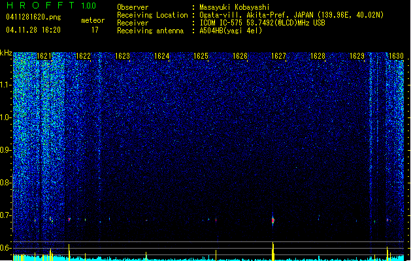Viewport: 411px width, 261px height.
Task: Click the filename 0411281620.png
Action: pos(33,18)
